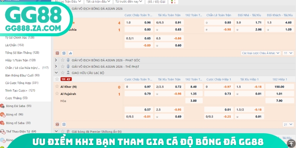Bet on the 3.80 draw odds

(x=194, y=101)
